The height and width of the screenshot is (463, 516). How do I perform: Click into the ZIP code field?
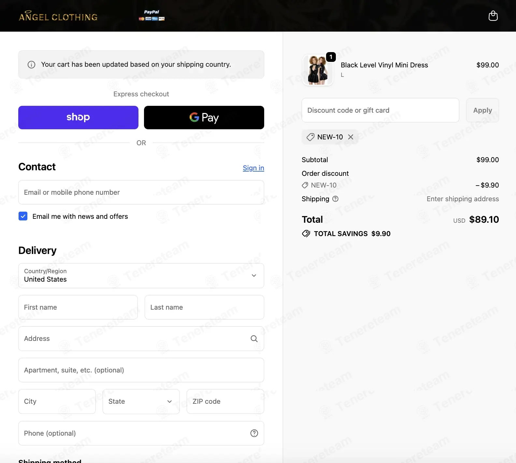pos(225,401)
